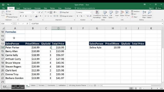Open Conditional Formatting menu
The image size is (164, 92).
coord(97,14)
